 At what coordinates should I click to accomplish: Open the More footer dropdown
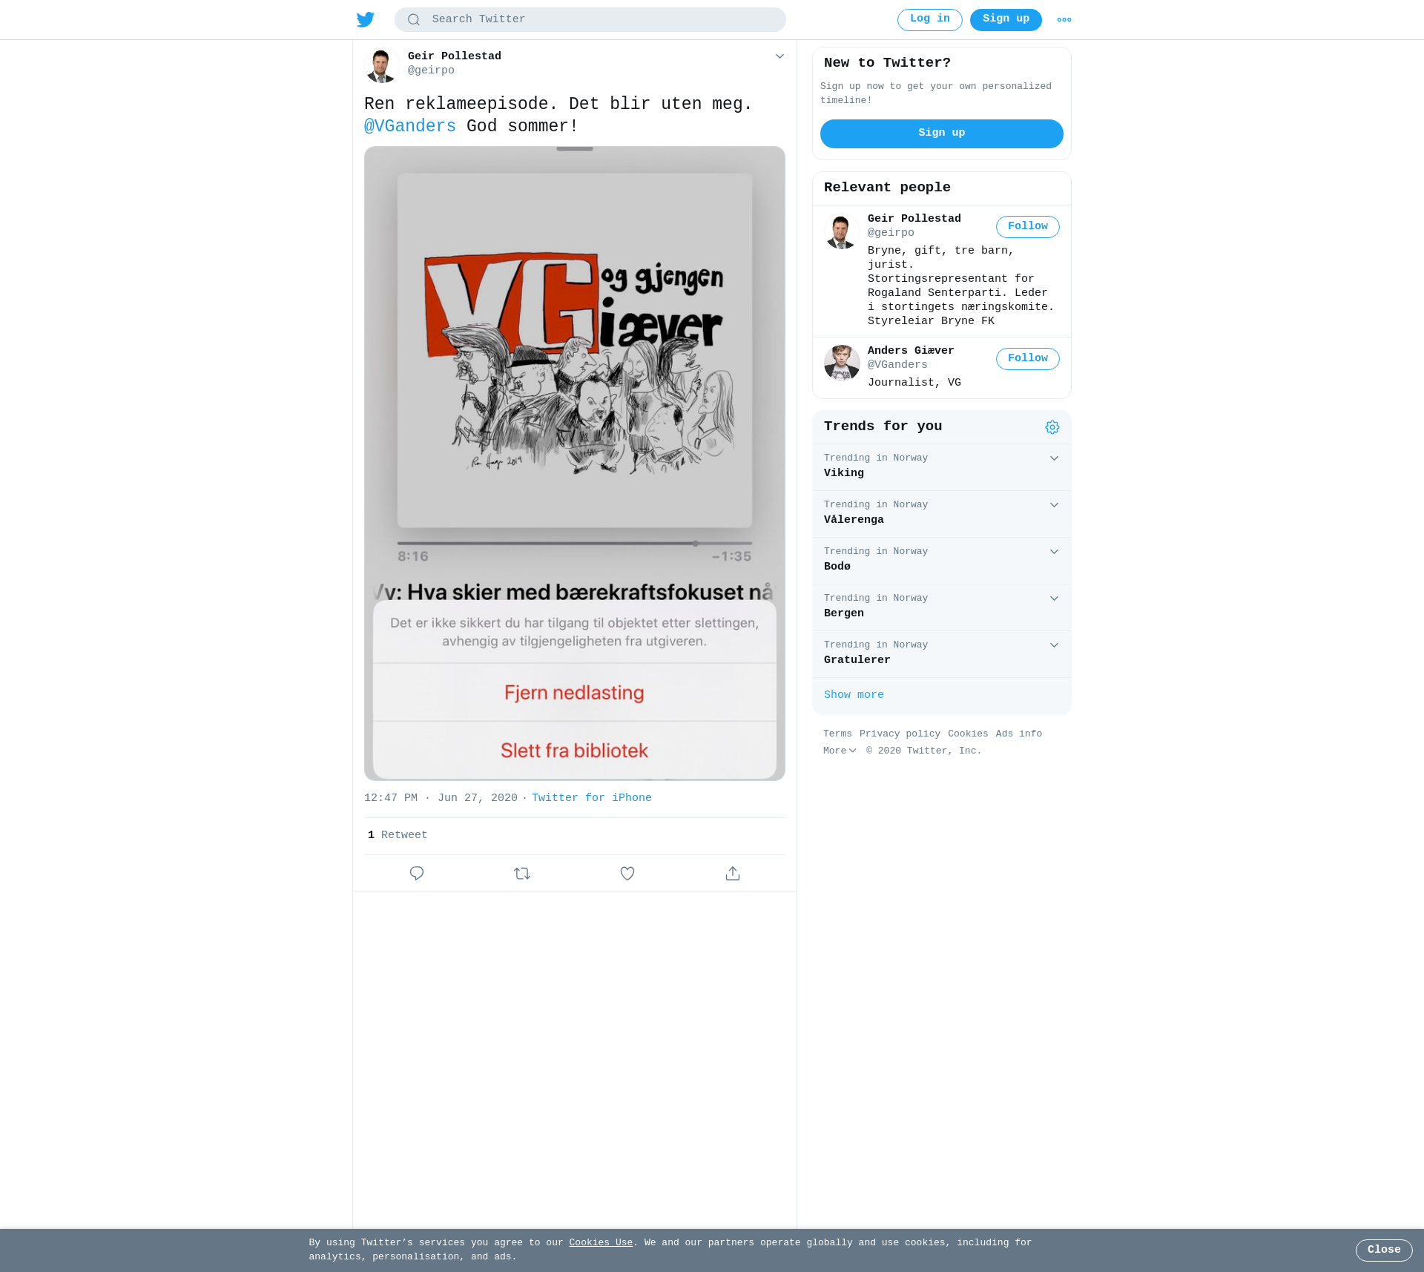tap(840, 751)
